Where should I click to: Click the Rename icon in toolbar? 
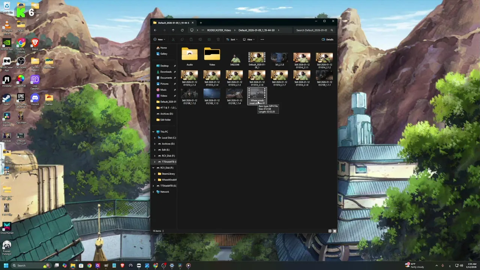[200, 39]
